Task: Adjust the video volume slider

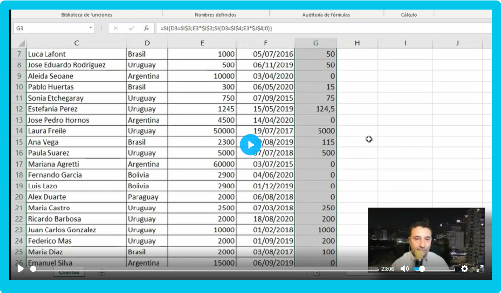Action: pos(421,269)
